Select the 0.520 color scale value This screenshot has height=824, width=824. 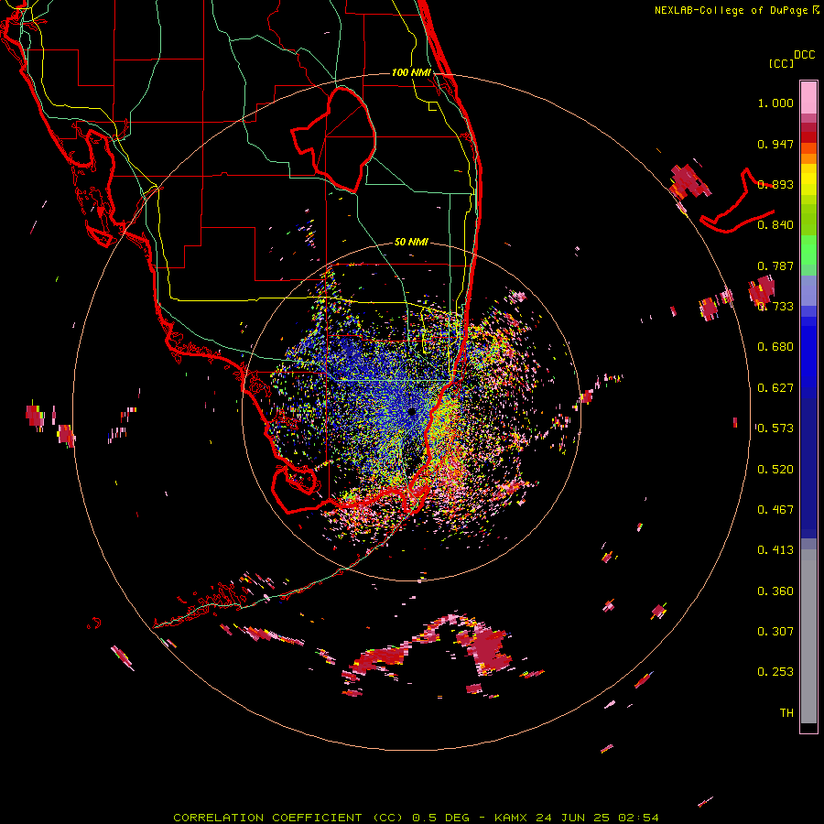click(x=775, y=470)
